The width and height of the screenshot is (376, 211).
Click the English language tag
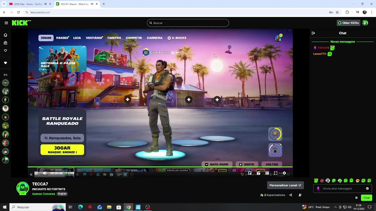click(62, 194)
